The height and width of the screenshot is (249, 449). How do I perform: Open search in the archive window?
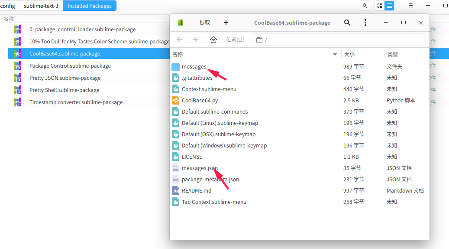tap(347, 23)
